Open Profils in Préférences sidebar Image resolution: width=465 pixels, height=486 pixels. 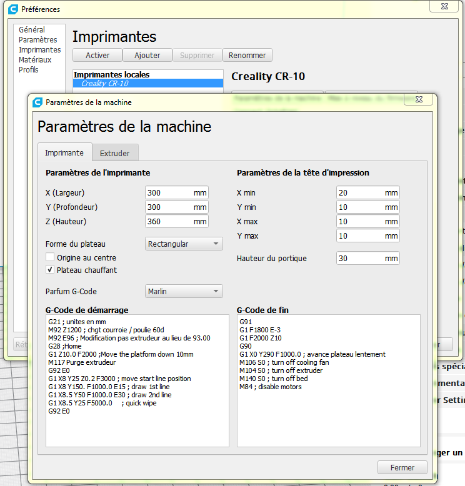coord(29,69)
